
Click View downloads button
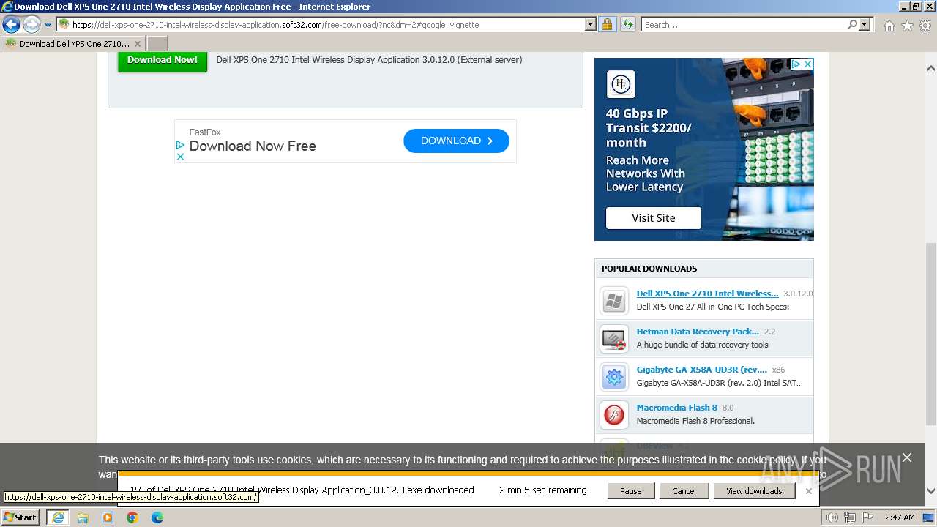[754, 491]
